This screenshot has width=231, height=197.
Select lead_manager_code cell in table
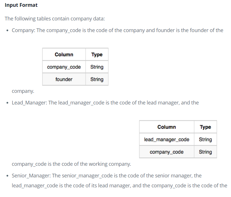(167, 139)
